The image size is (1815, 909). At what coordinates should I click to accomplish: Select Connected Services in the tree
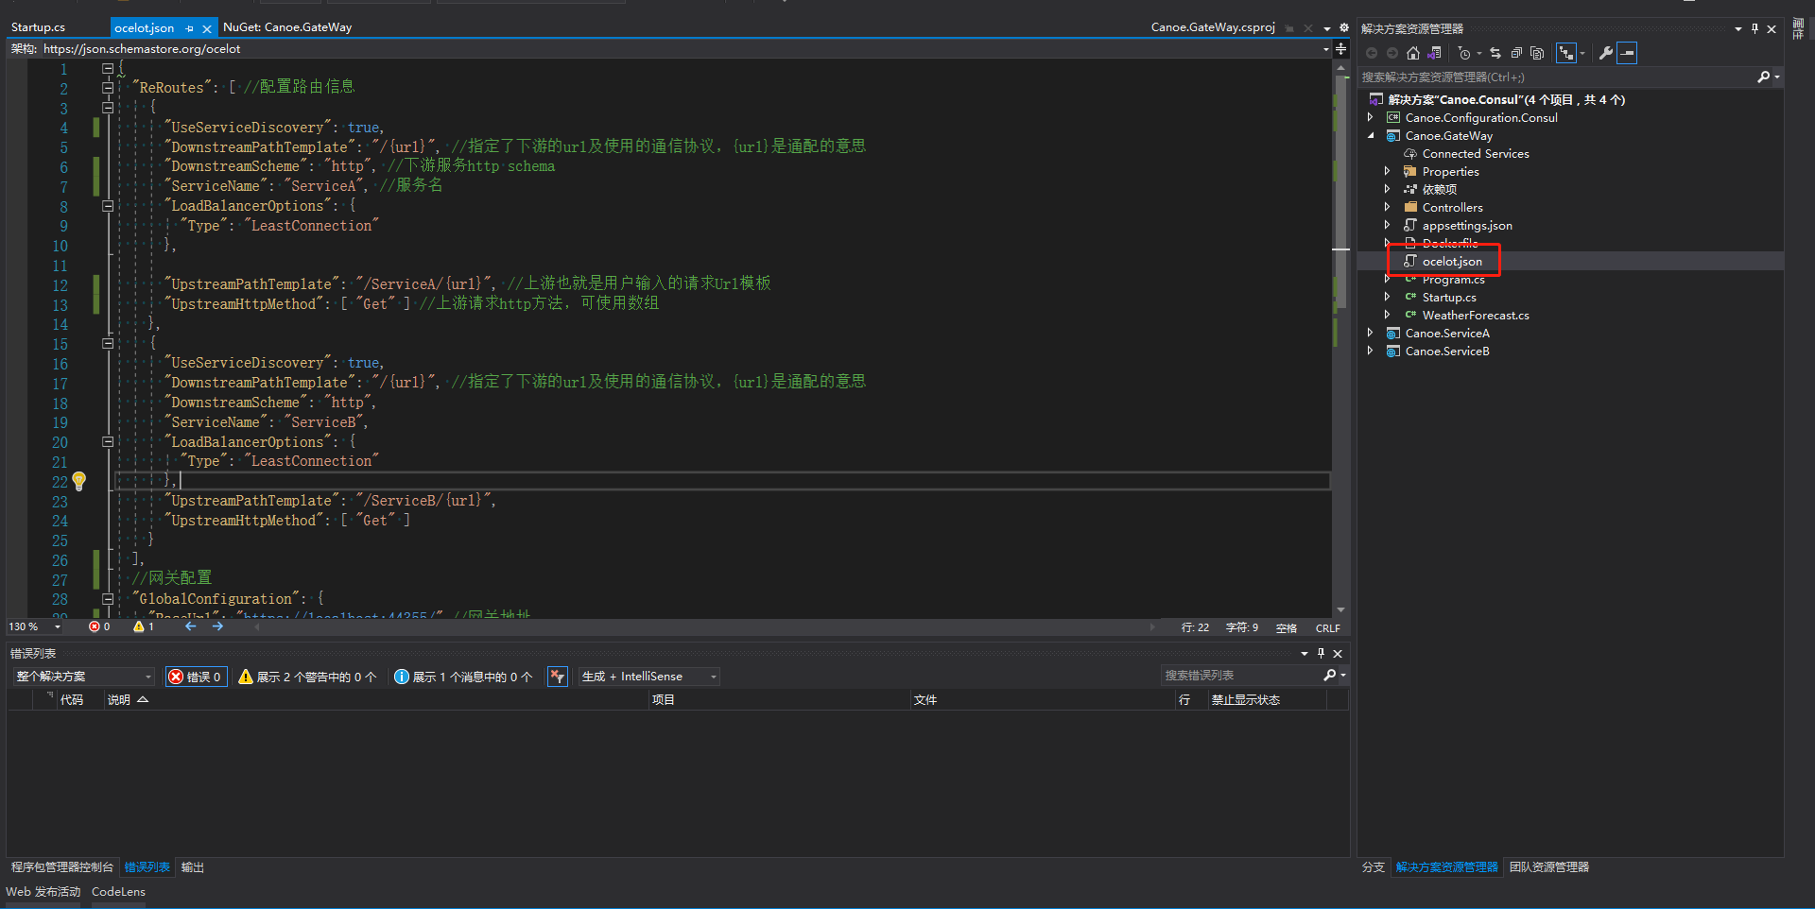[1475, 153]
